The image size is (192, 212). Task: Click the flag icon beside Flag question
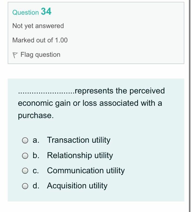click(16, 55)
